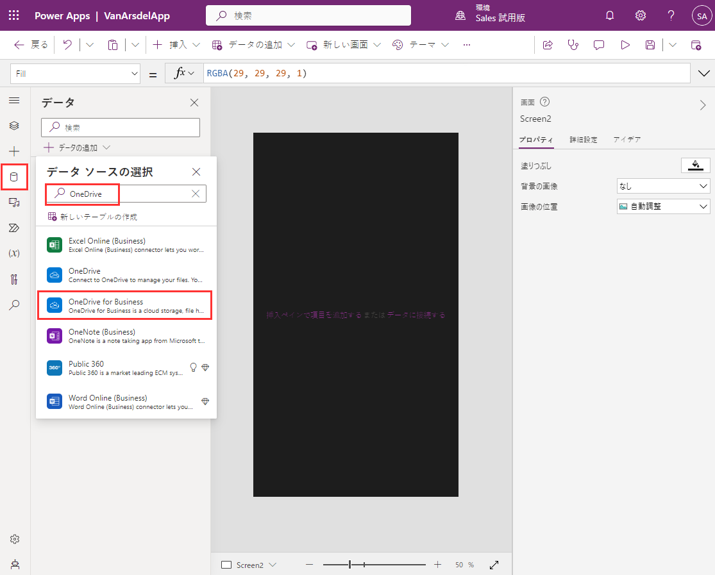Image resolution: width=715 pixels, height=575 pixels.
Task: Open media icon in sidebar
Action: click(x=14, y=203)
